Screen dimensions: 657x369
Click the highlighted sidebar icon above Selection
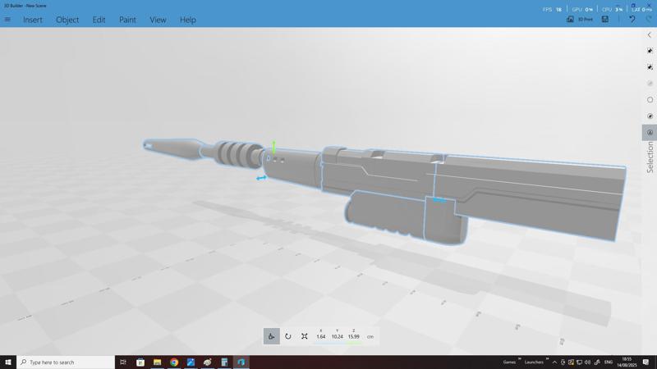point(650,133)
